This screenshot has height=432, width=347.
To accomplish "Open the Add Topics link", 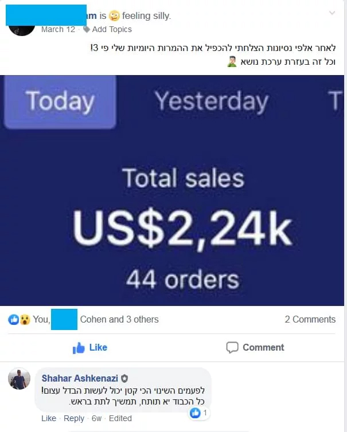I will tap(112, 29).
